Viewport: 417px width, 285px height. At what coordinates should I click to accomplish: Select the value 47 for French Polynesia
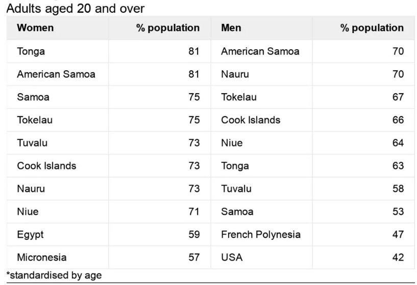(398, 235)
